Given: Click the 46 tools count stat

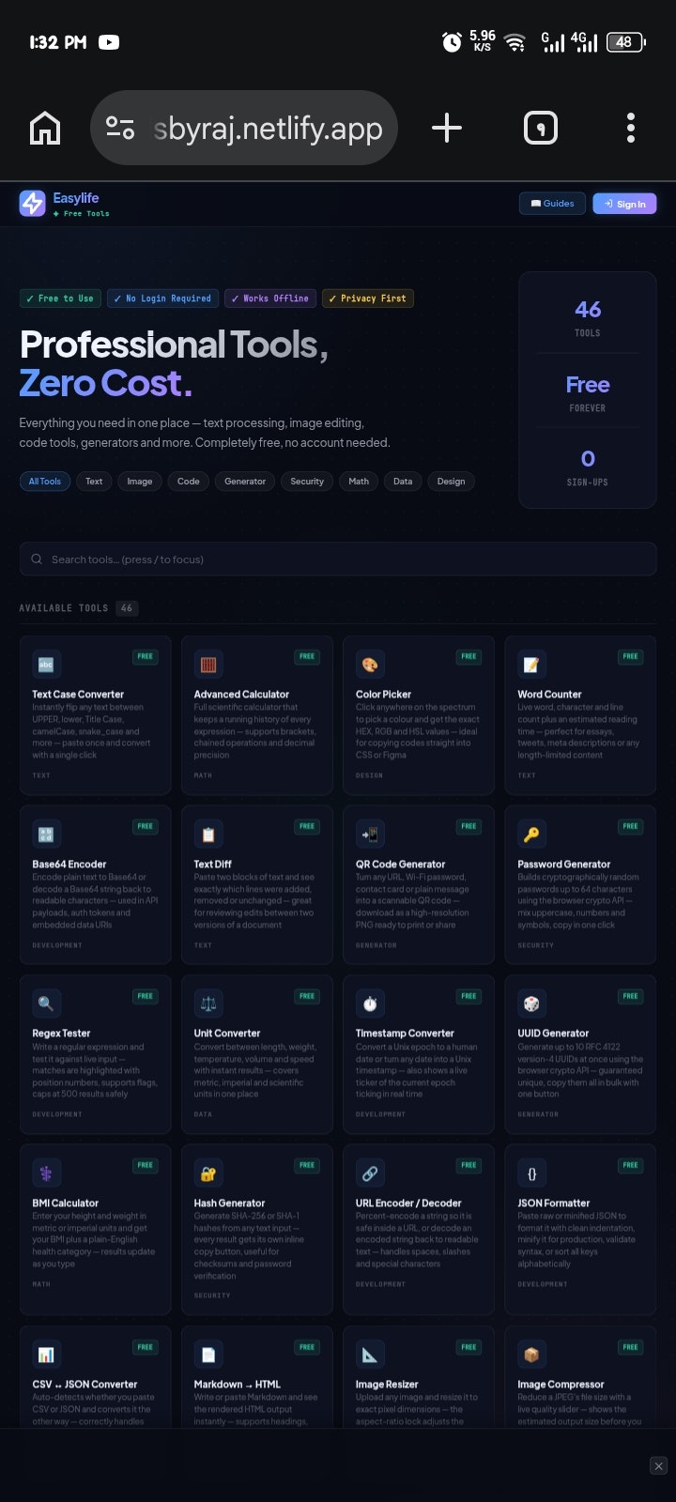Looking at the screenshot, I should (588, 317).
